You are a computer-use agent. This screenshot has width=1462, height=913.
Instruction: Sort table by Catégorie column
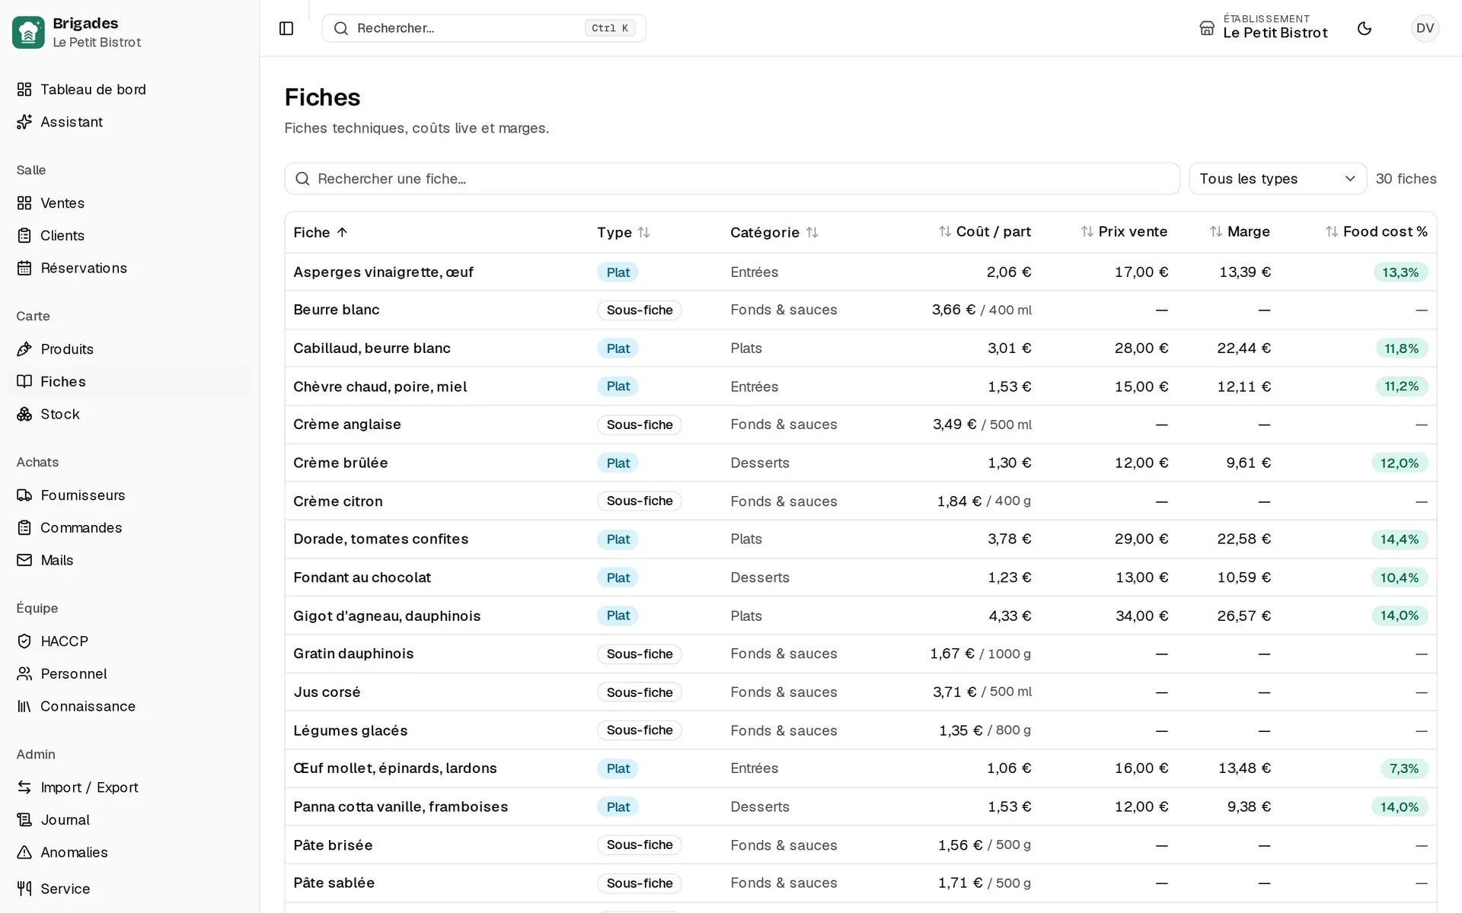[x=774, y=232]
